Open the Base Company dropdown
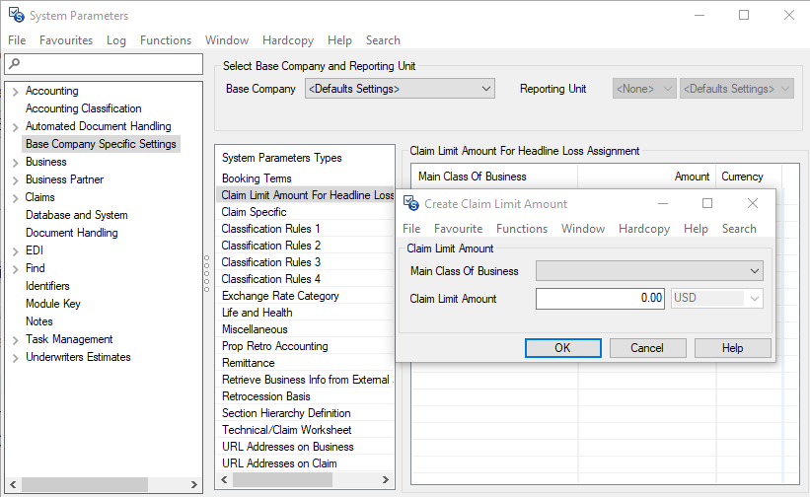This screenshot has width=810, height=497. [x=485, y=89]
